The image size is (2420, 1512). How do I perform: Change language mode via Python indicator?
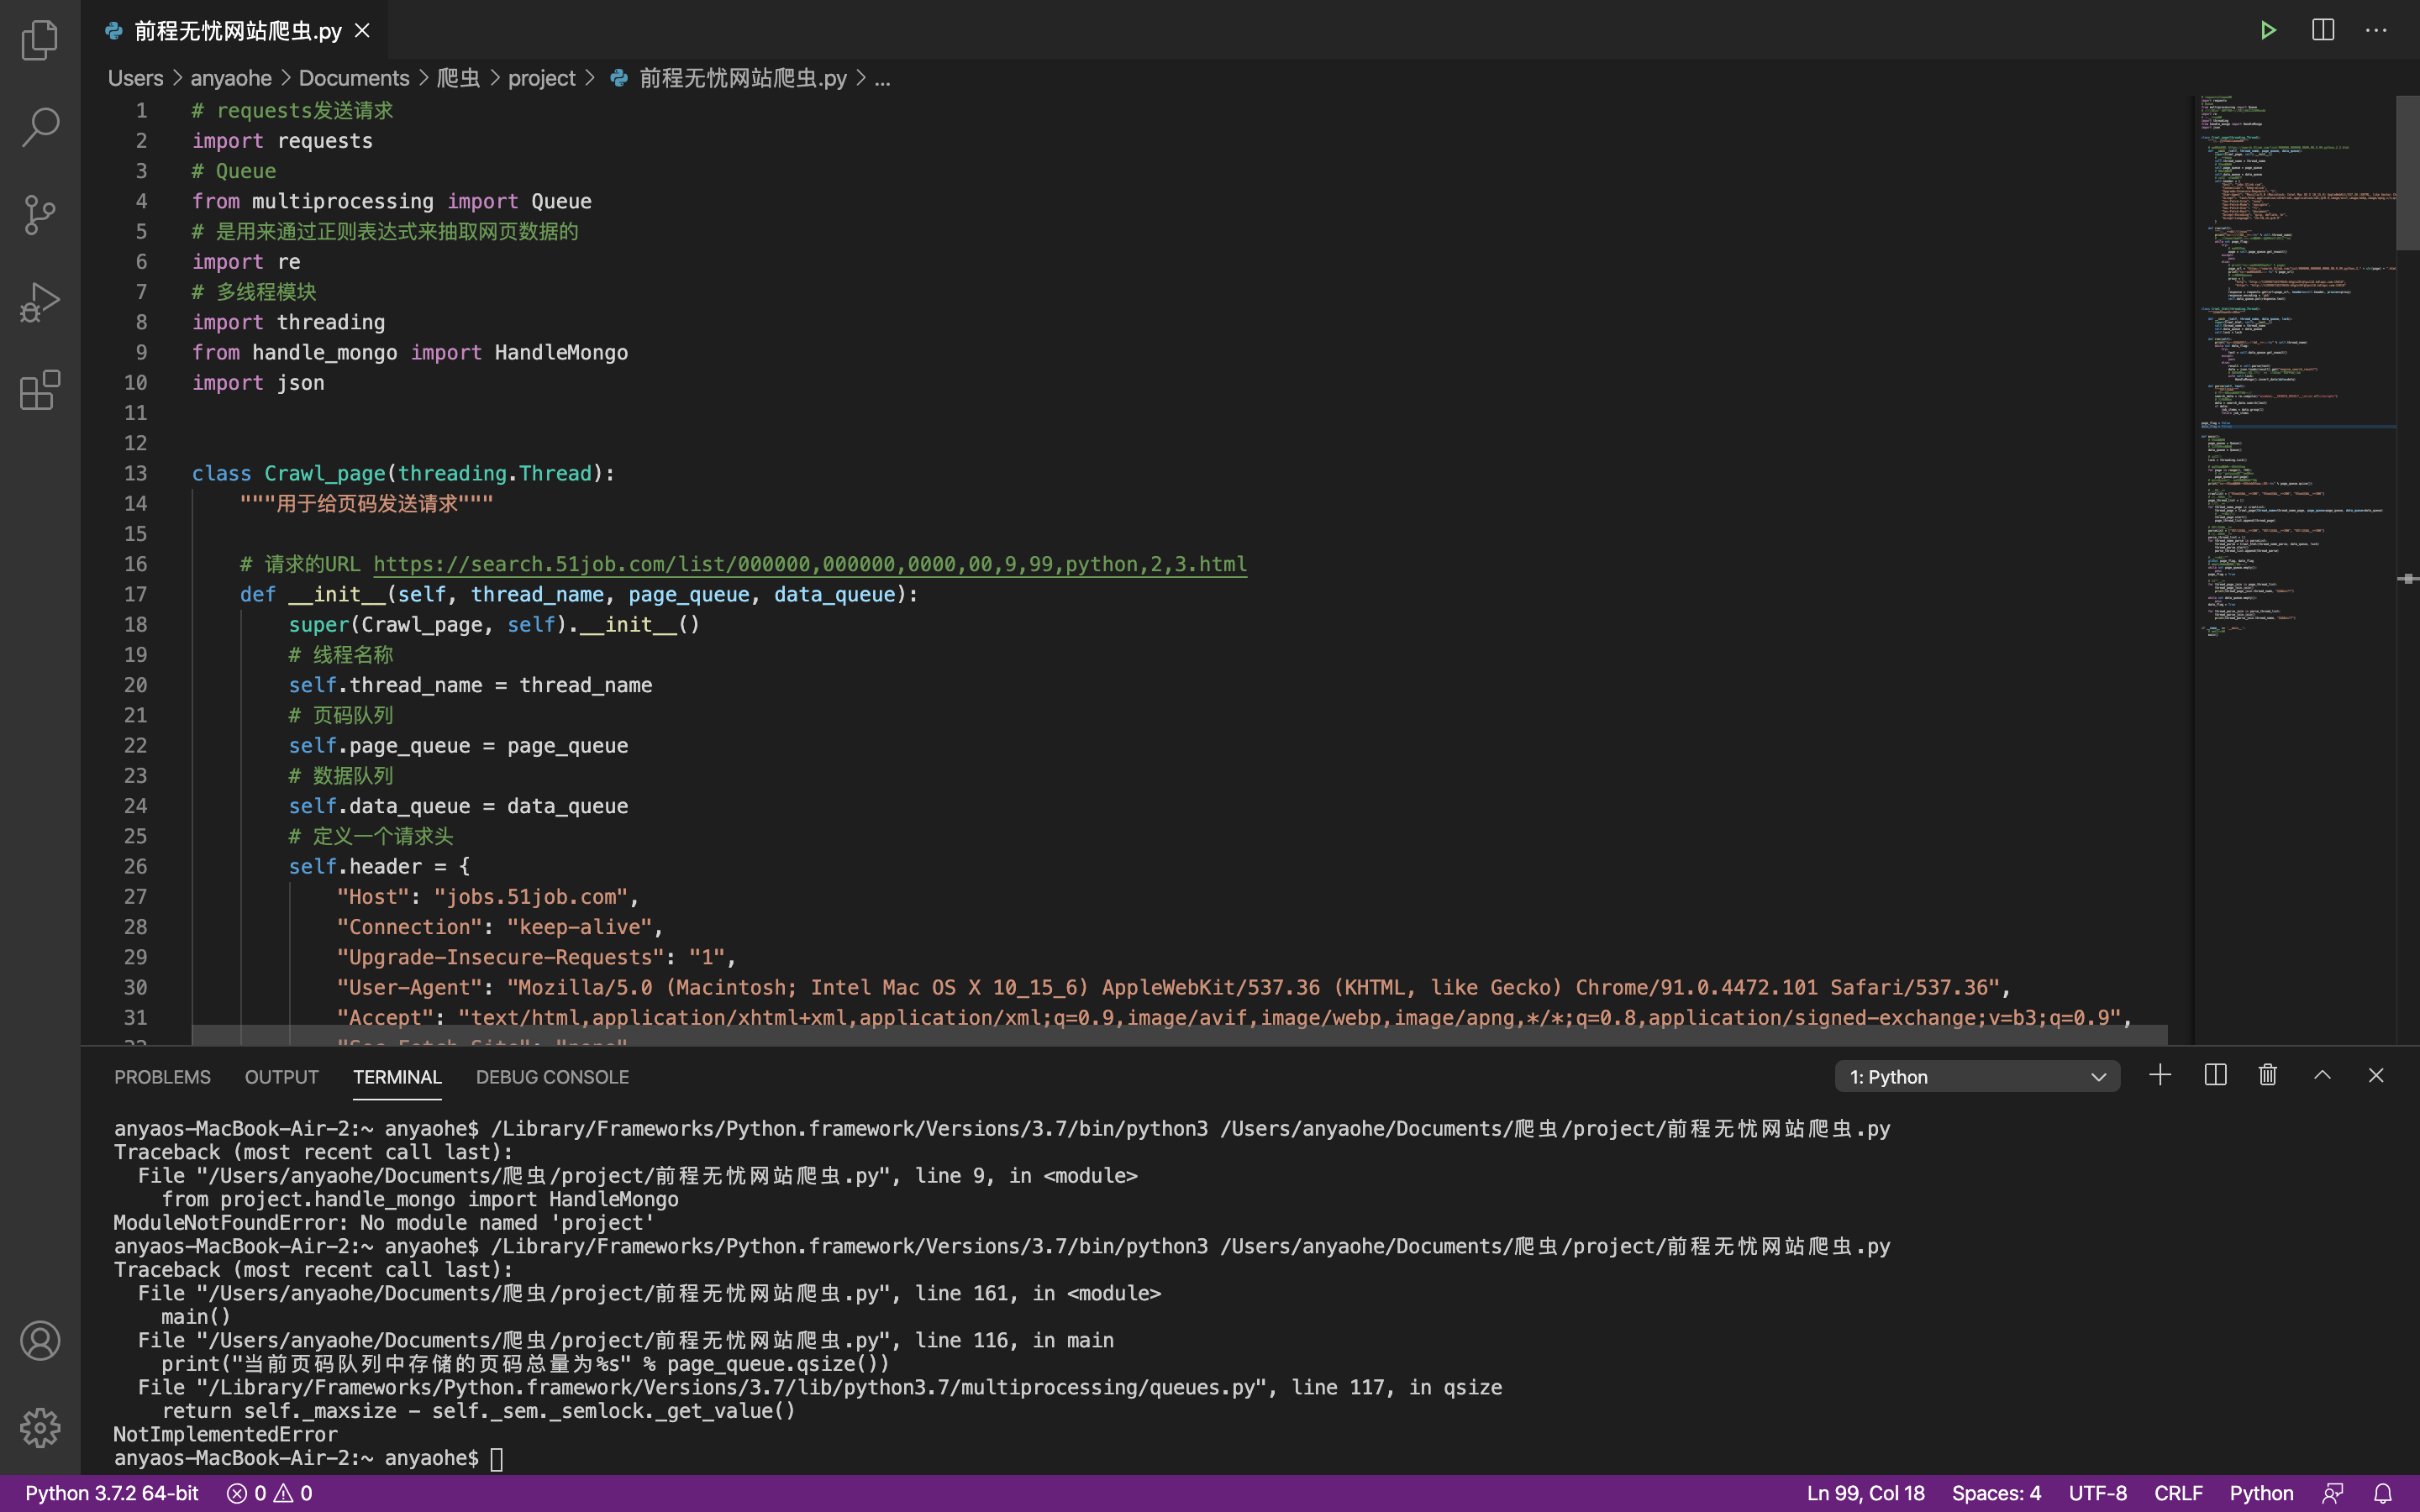tap(2261, 1493)
